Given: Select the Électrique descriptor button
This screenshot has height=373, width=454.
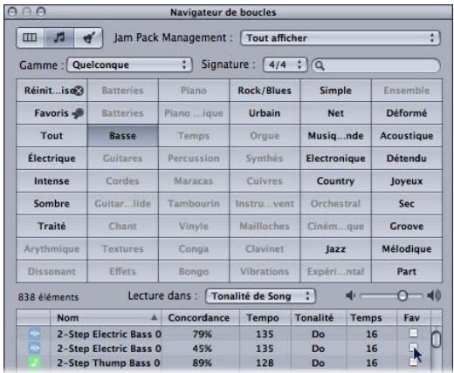Looking at the screenshot, I should 52,159.
